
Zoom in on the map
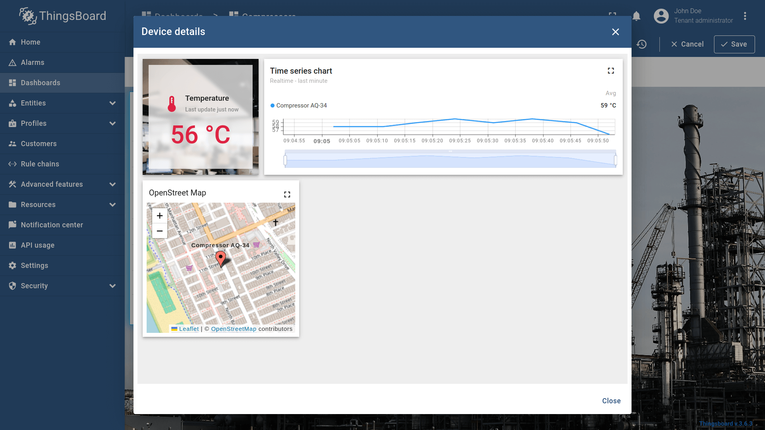160,216
